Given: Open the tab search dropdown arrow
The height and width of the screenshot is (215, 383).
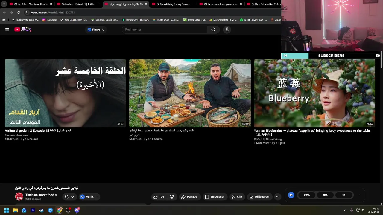Looking at the screenshot, I should [x=4, y=4].
